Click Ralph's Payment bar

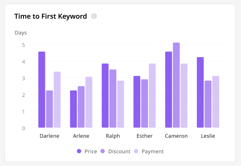click(121, 104)
